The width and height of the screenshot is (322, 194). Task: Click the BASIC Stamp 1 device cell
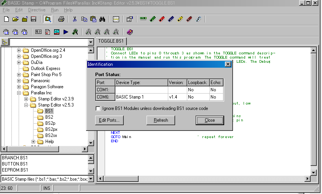click(x=142, y=97)
